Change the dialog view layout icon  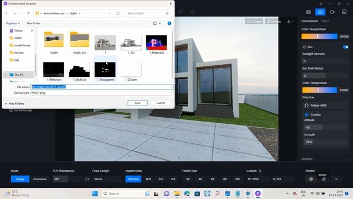pos(155,23)
